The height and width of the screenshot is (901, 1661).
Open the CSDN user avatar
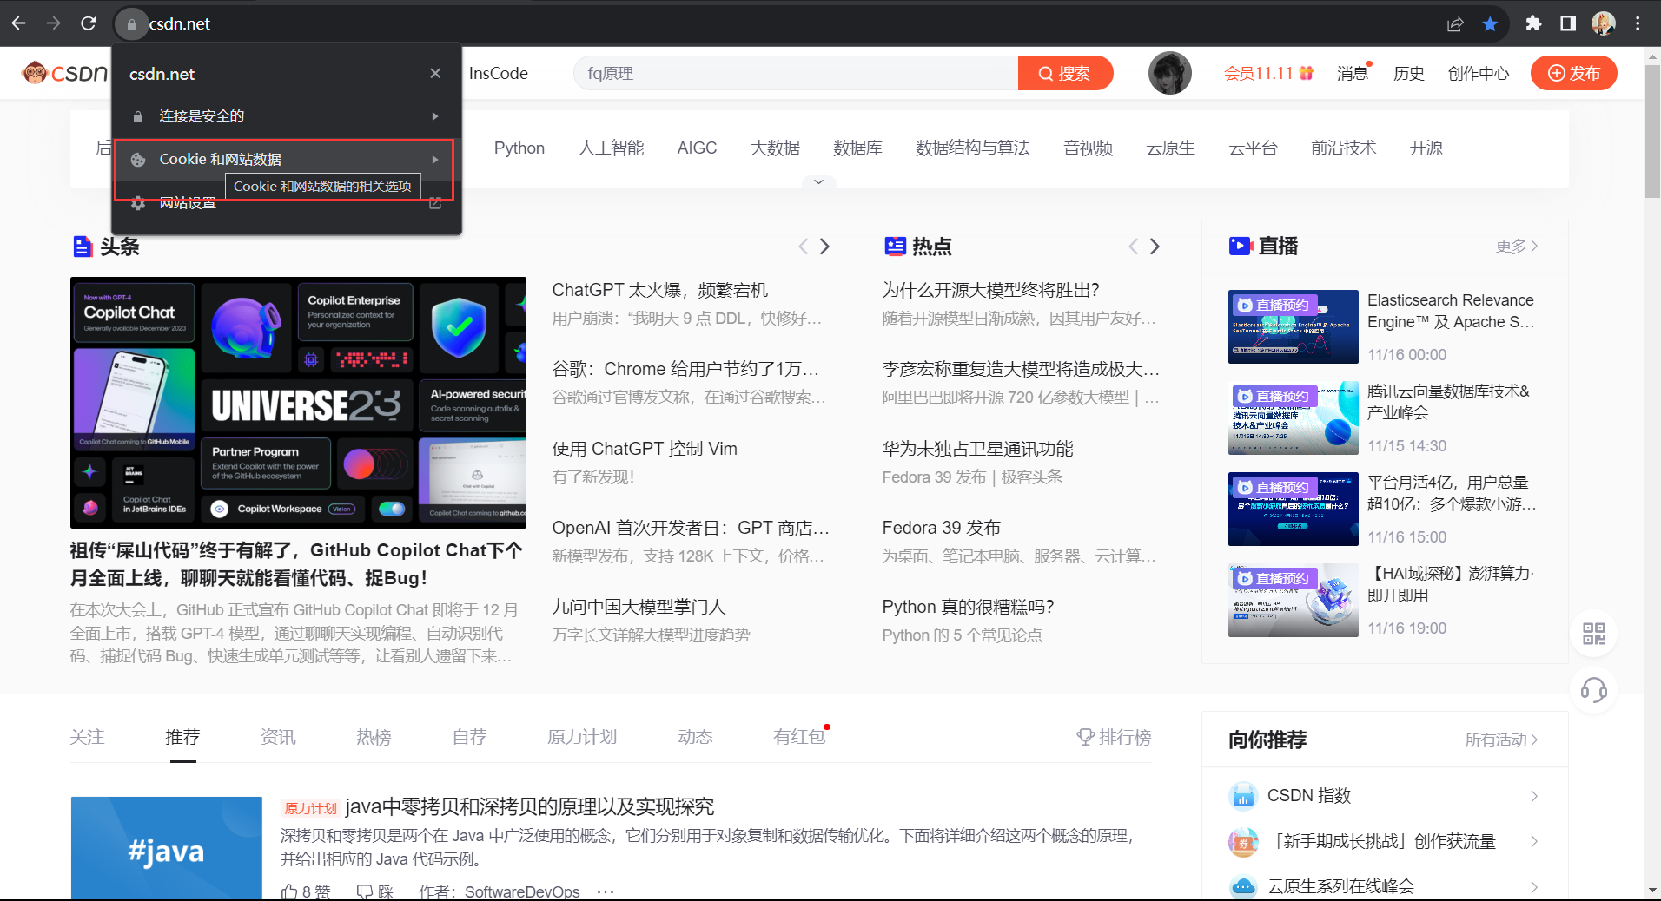pos(1169,73)
